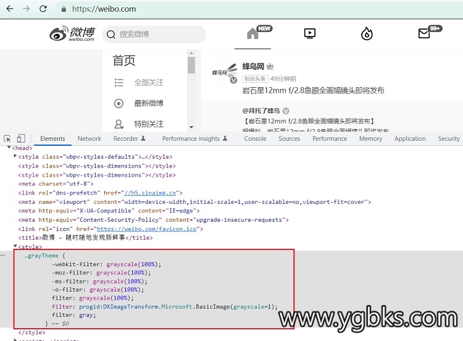This screenshot has height=341, width=463.
Task: Open the Console tab
Action: pos(255,139)
